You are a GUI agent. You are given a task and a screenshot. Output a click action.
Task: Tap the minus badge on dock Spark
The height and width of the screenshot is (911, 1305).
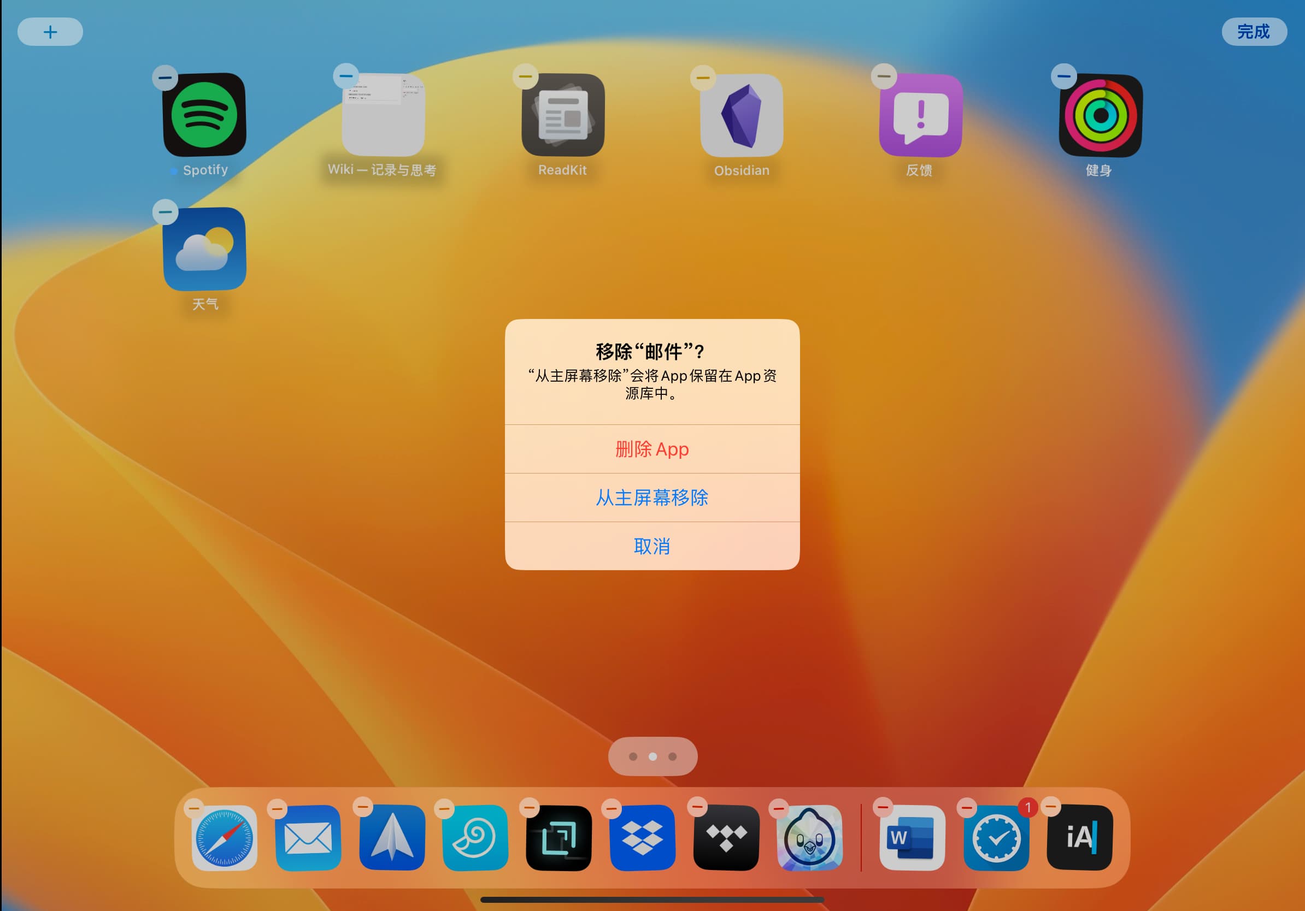(x=363, y=807)
